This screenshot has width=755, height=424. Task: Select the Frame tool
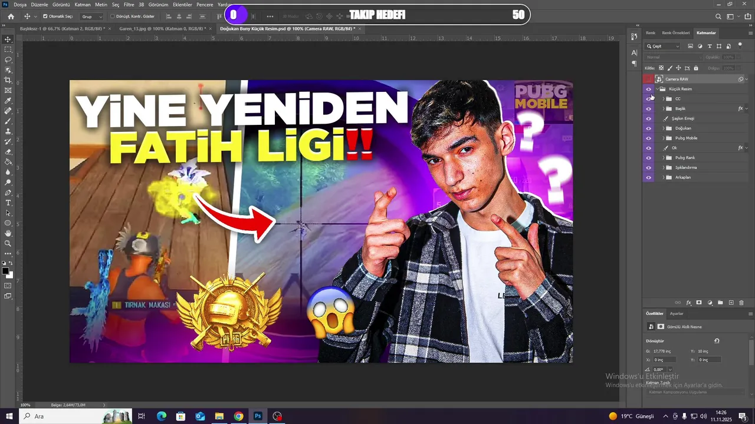tap(8, 90)
